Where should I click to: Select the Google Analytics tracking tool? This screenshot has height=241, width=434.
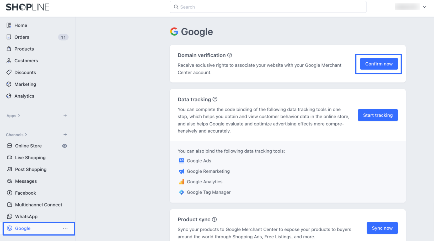click(204, 182)
